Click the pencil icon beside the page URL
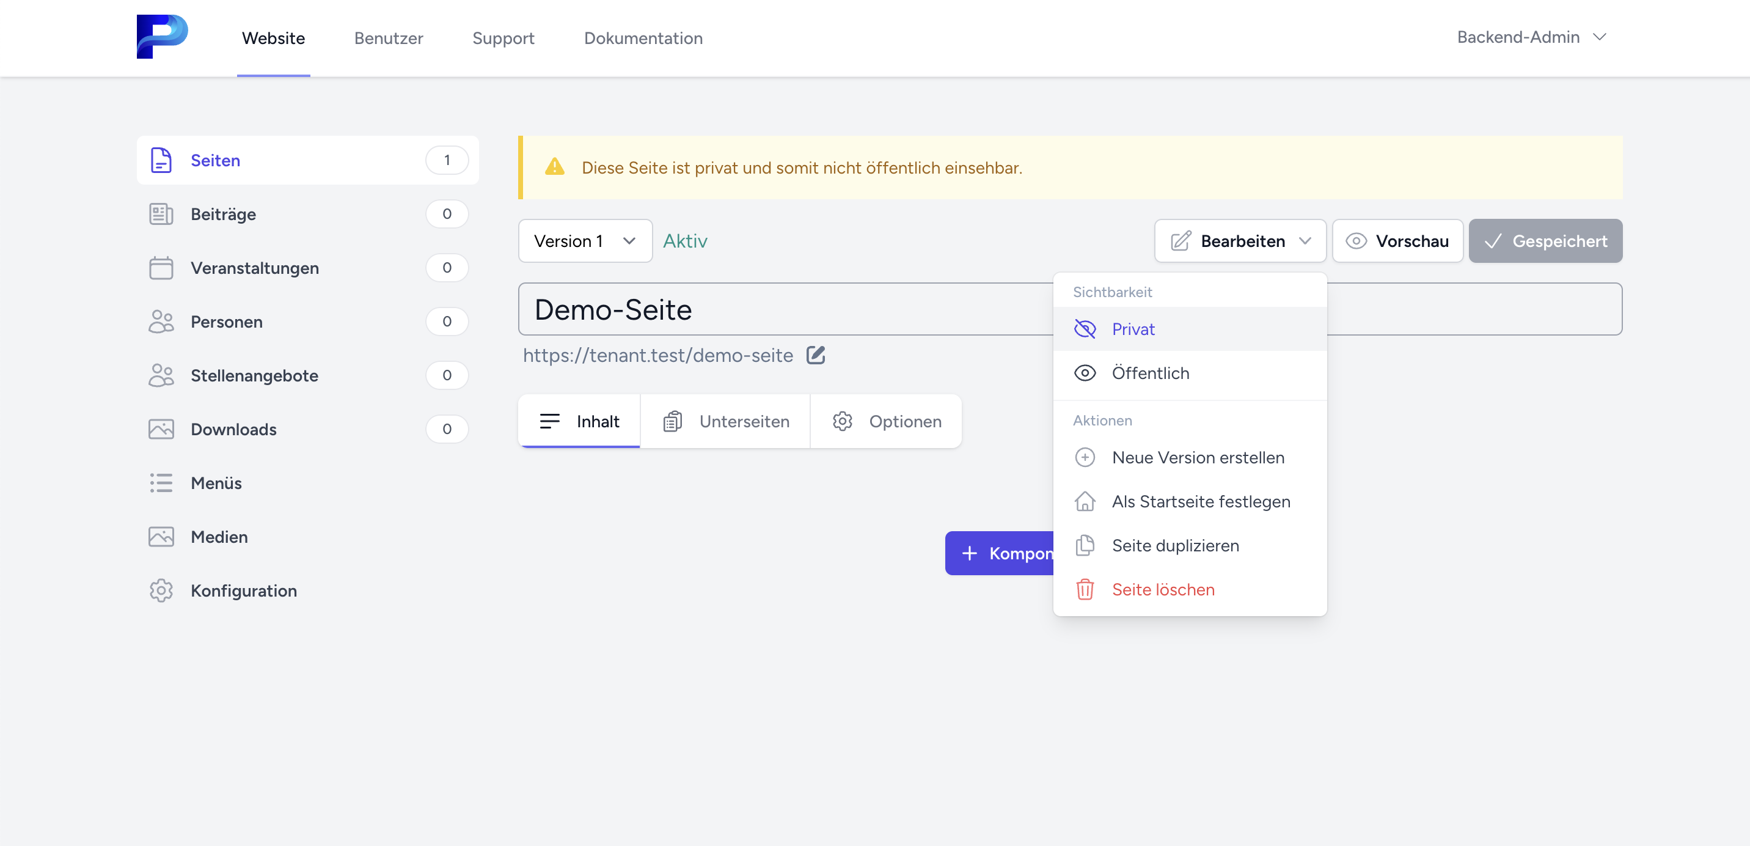 point(815,355)
